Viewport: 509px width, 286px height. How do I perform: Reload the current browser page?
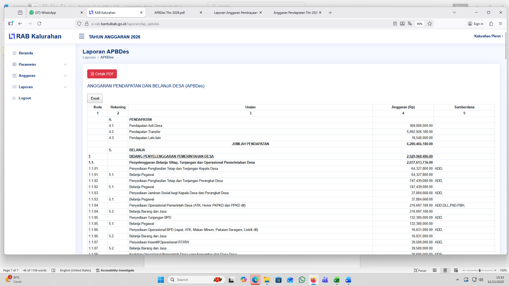tap(39, 24)
